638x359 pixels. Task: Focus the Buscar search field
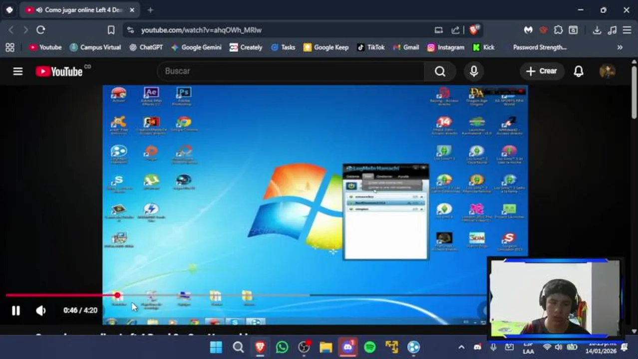(291, 71)
